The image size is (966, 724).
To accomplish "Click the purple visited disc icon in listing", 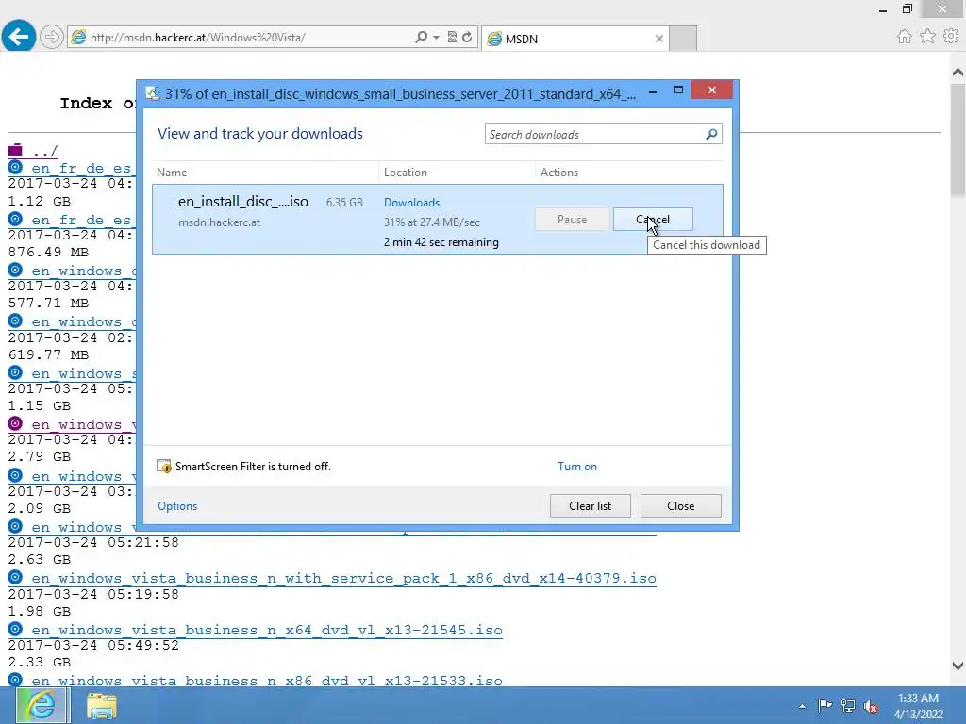I will pyautogui.click(x=15, y=423).
